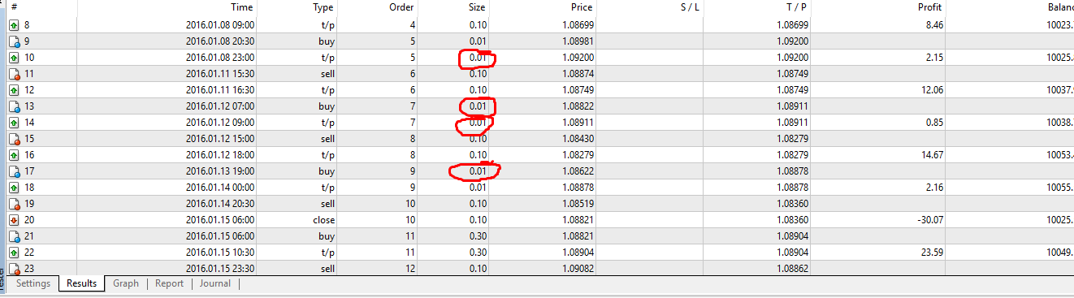This screenshot has width=1074, height=298.
Task: Click the 'sell' type cell in row 15
Action: coord(327,139)
